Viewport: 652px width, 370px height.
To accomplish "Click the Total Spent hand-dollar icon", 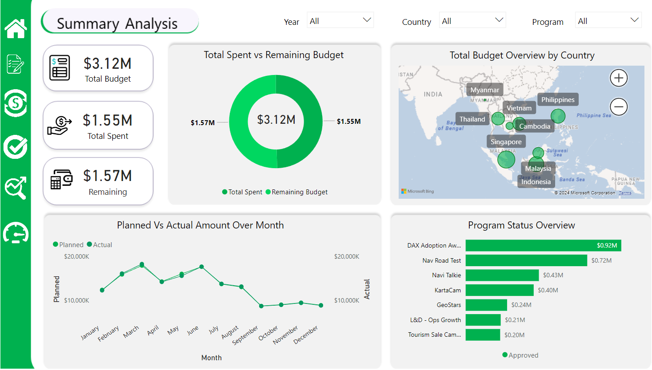I will [x=60, y=124].
